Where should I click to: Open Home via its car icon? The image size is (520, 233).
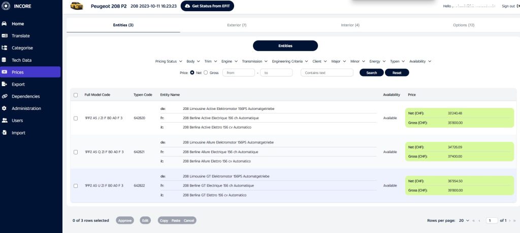(x=4, y=24)
